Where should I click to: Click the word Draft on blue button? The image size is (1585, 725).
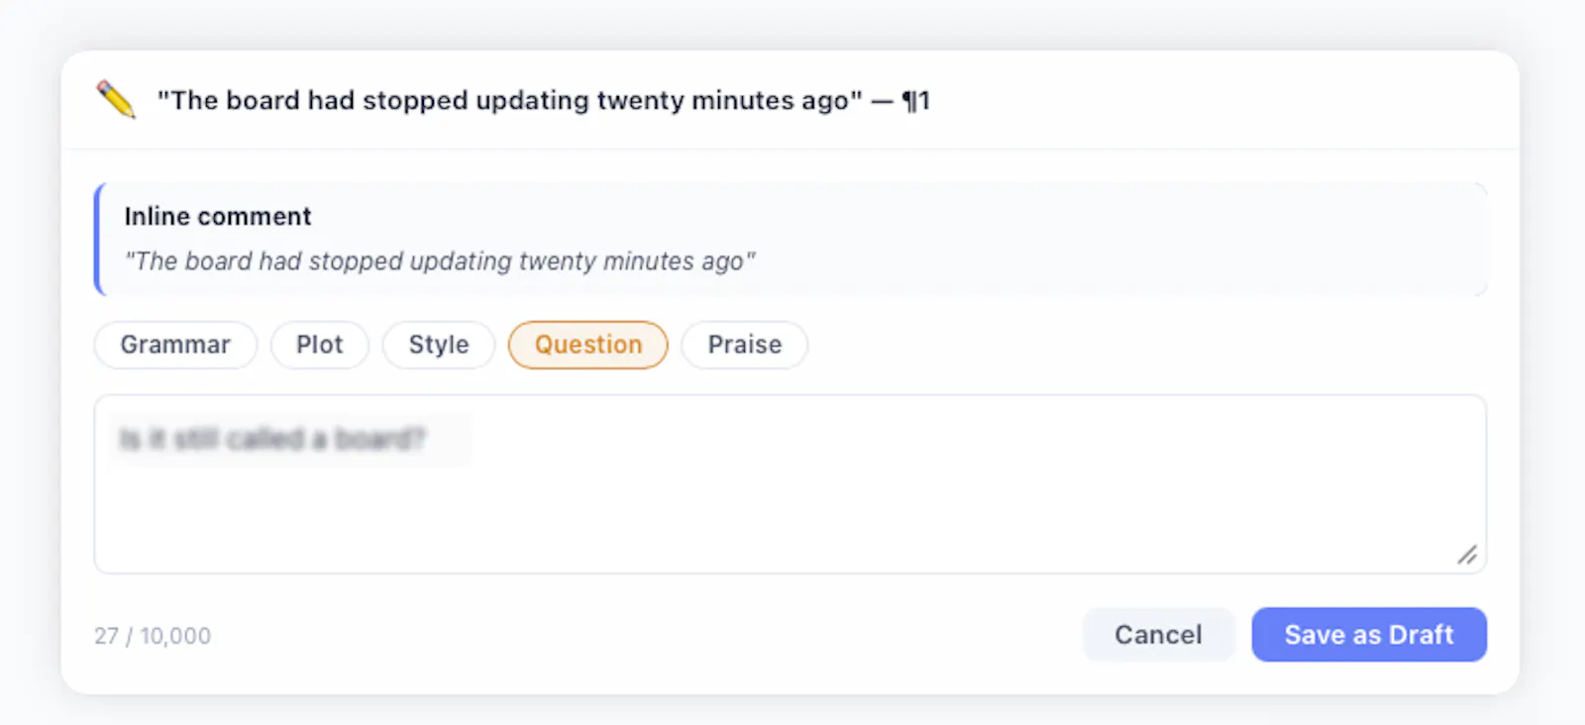click(1422, 635)
